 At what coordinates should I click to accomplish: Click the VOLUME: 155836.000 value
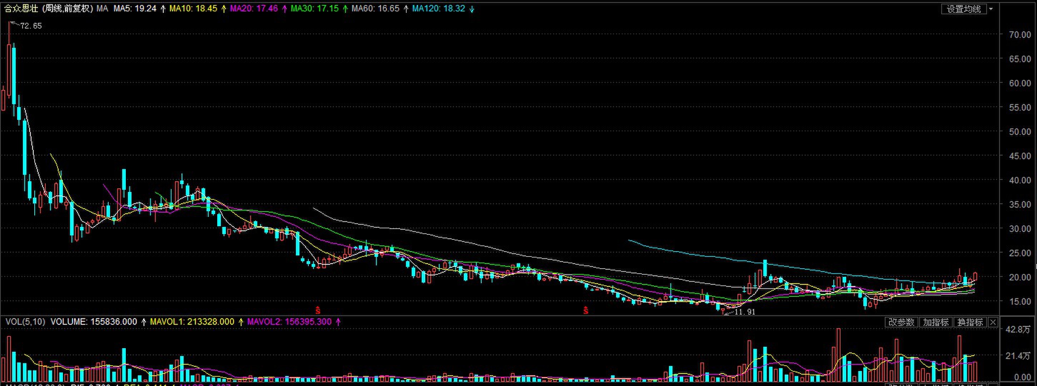(x=94, y=322)
